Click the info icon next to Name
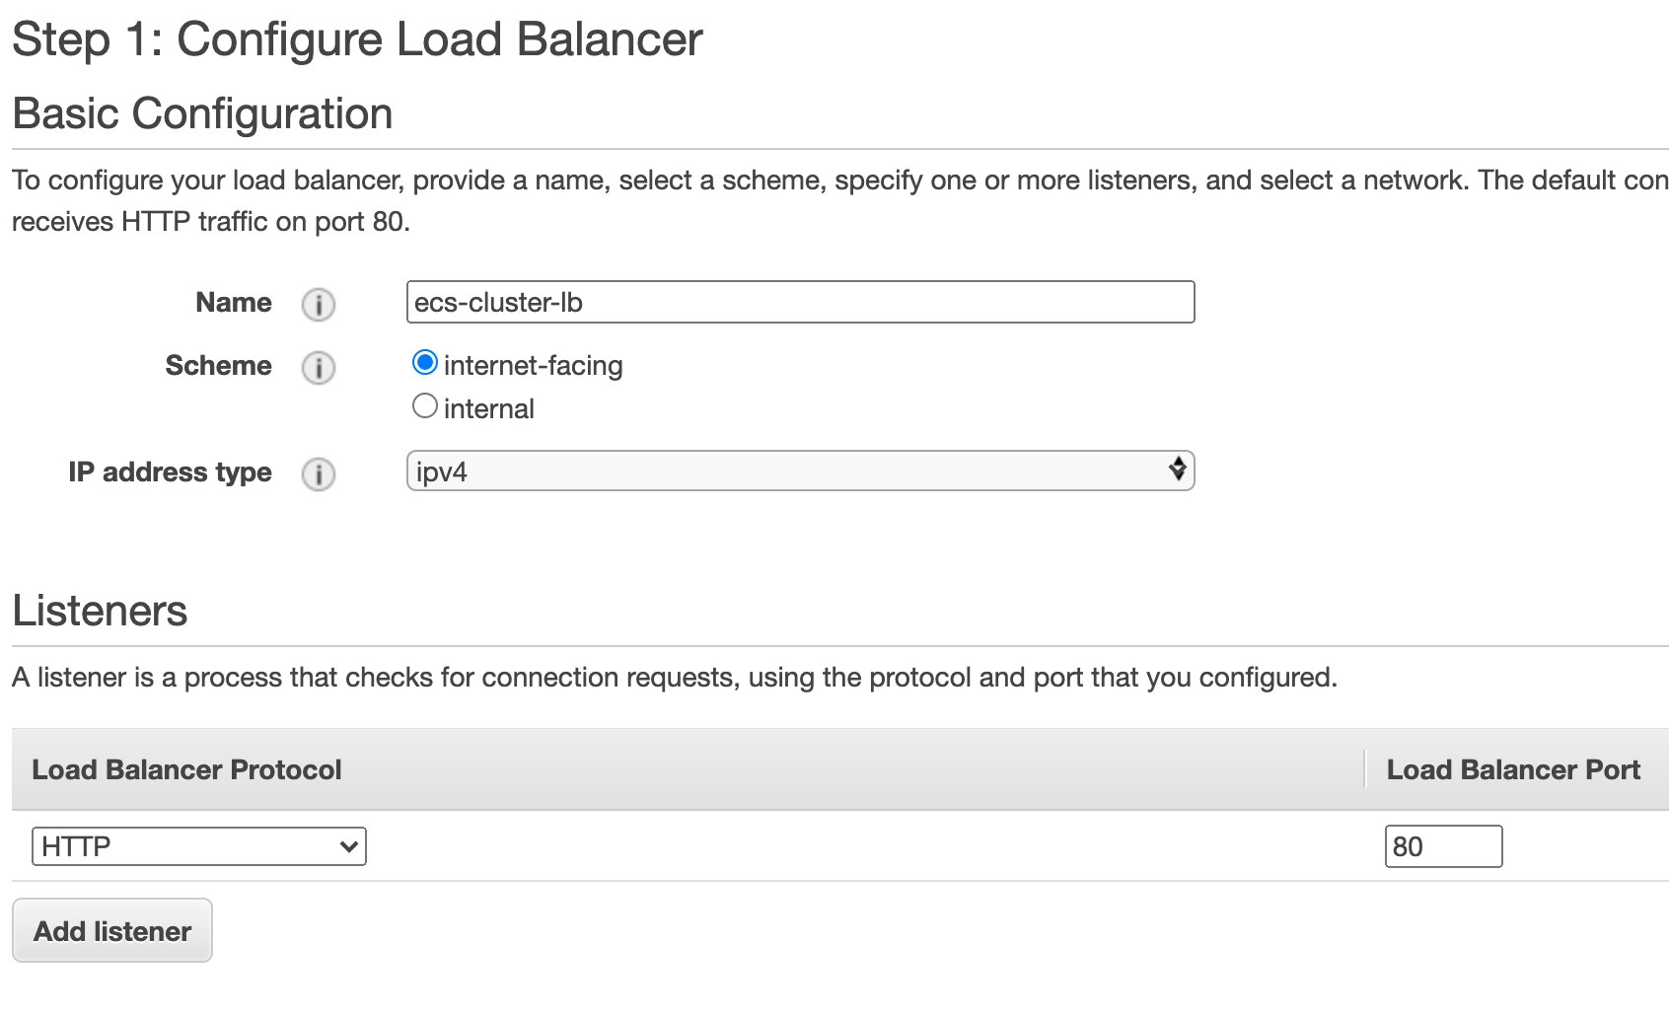This screenshot has height=1016, width=1669. (x=318, y=305)
